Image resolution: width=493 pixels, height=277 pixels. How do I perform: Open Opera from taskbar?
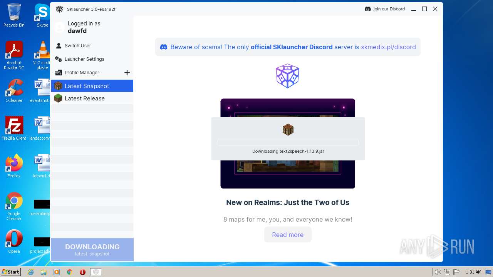point(82,272)
